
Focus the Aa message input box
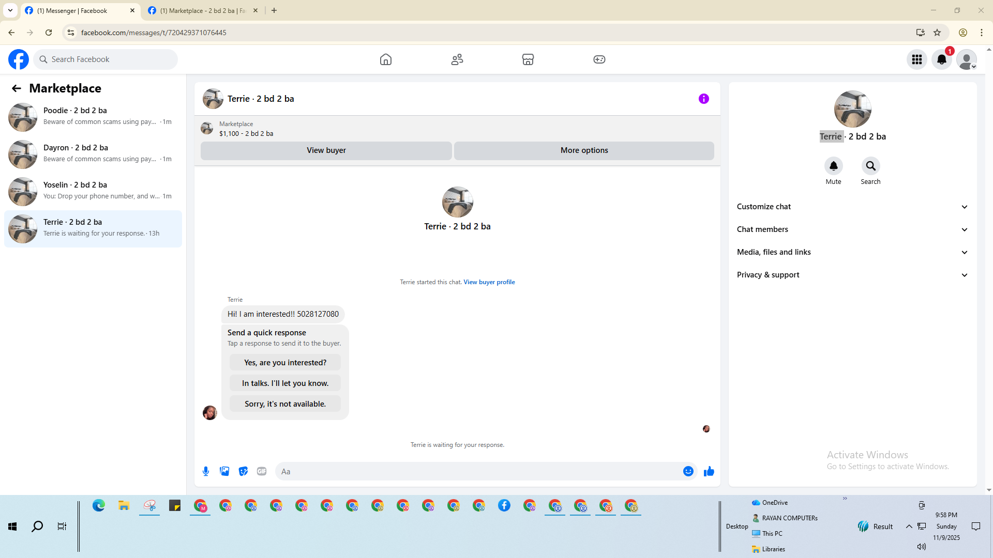pos(479,471)
